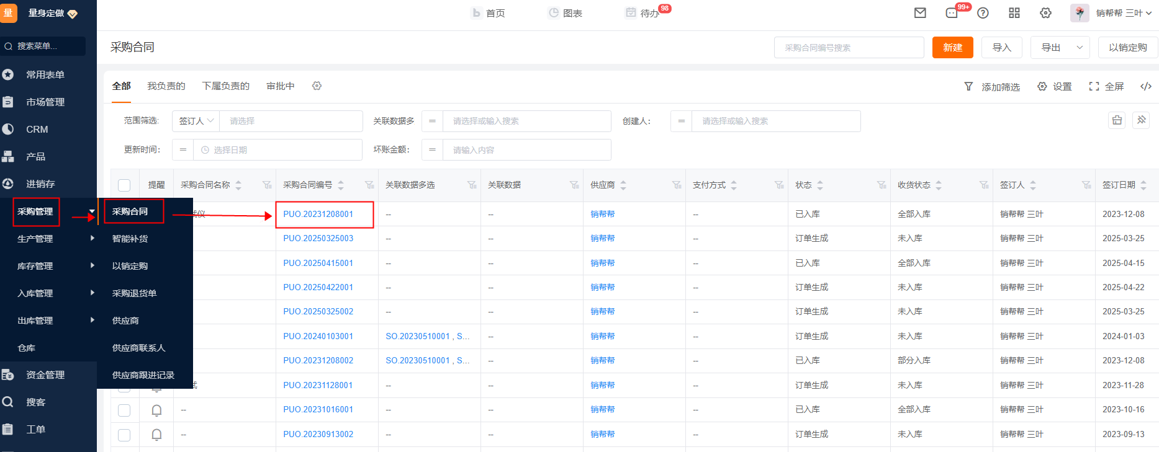The image size is (1159, 452).
Task: Sort by 采购合同名称 column
Action: (238, 185)
